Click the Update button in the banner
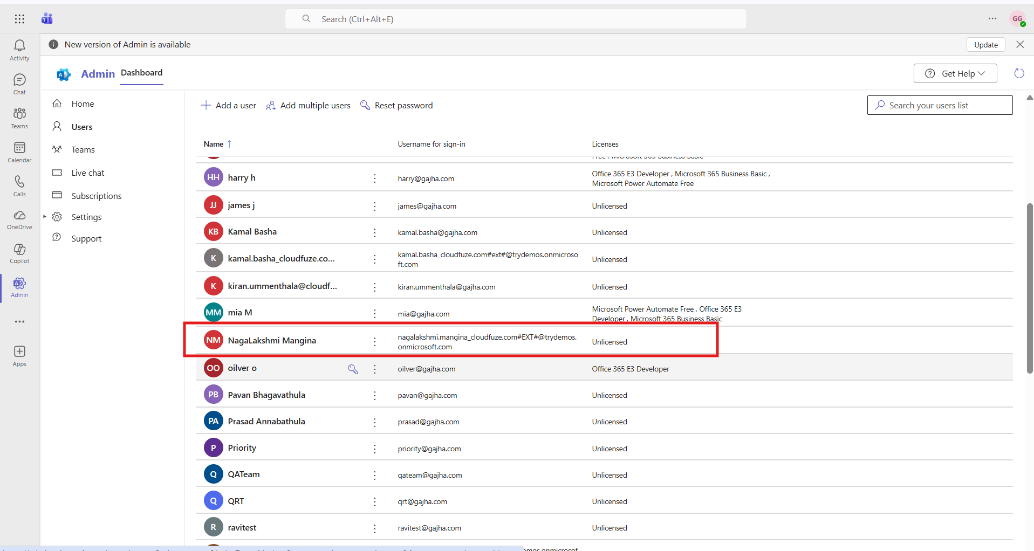Viewport: 1034px width, 551px height. point(985,44)
